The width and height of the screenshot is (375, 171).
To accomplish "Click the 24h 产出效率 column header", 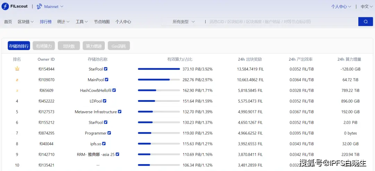I will (301, 59).
